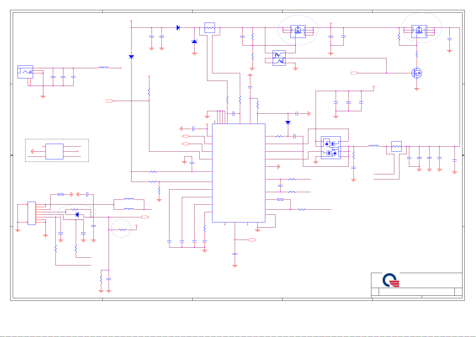Select the DC power jack connector symbol
The image size is (476, 337).
(x=25, y=72)
